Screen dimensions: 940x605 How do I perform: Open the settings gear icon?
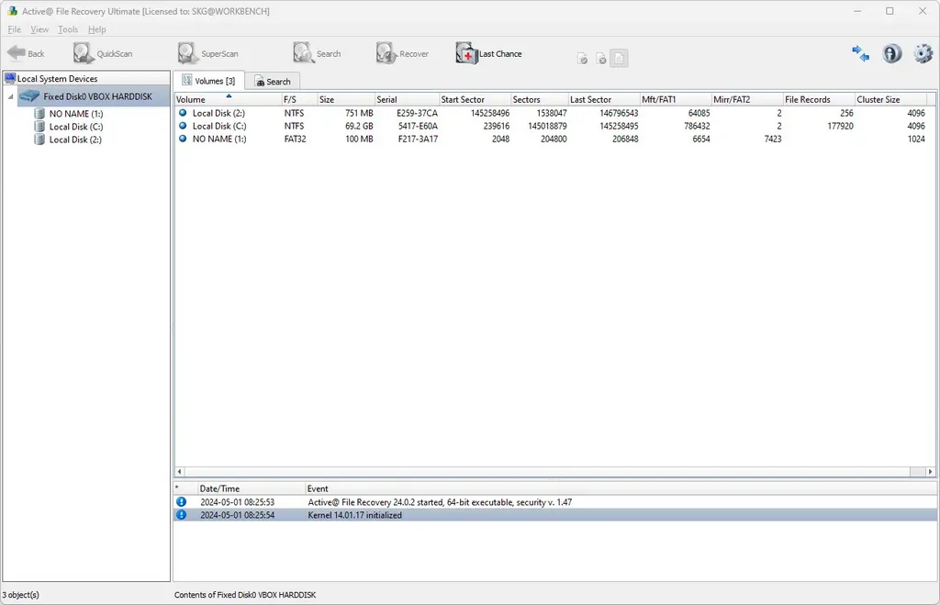point(923,53)
